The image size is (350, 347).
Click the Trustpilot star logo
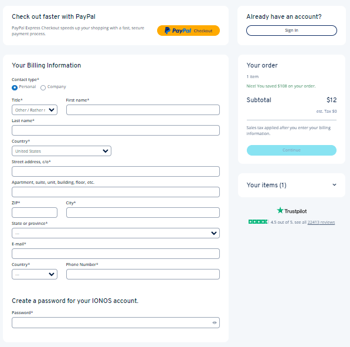tap(291, 211)
